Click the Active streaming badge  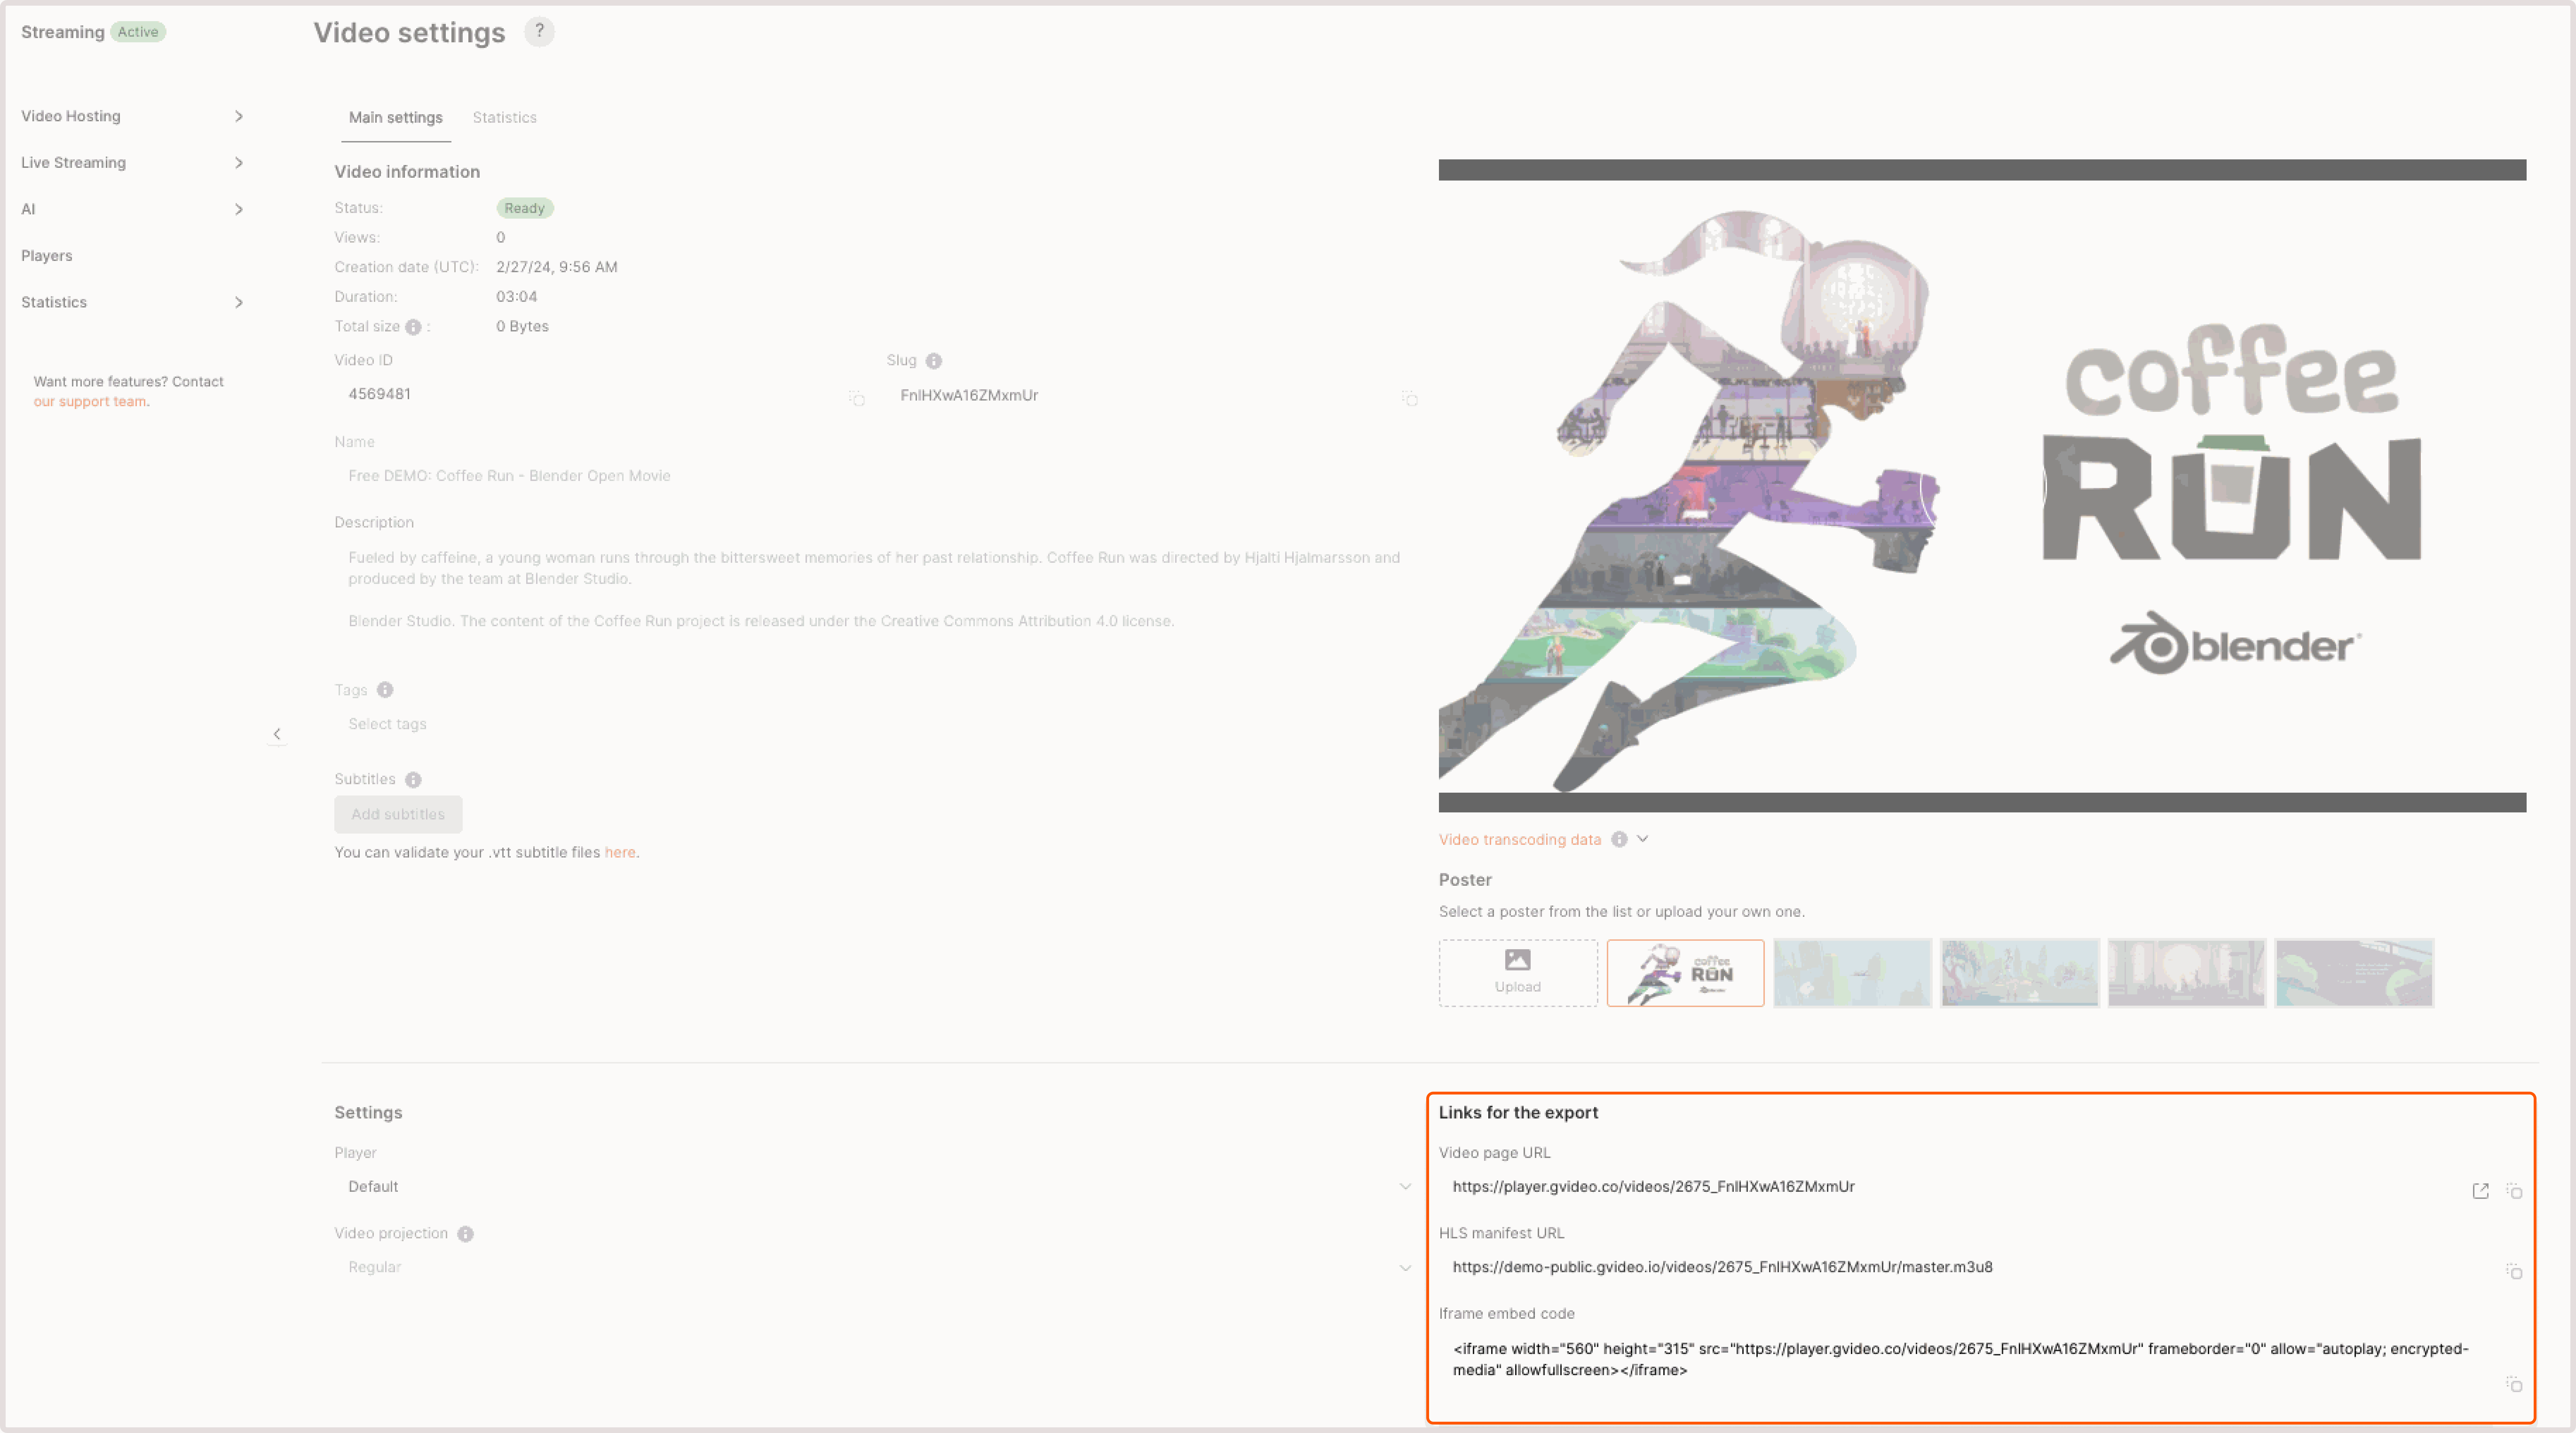coord(138,32)
